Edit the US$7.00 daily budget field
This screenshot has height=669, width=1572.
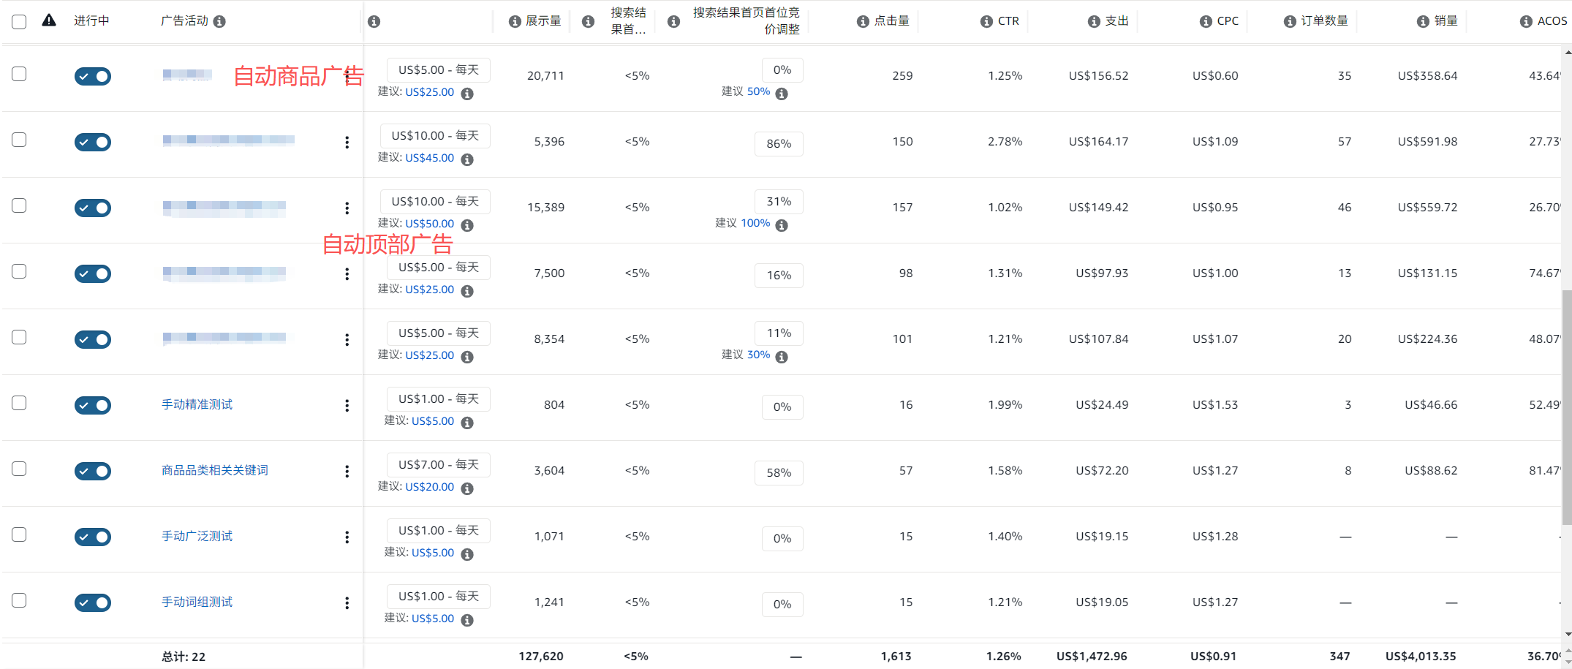tap(438, 465)
